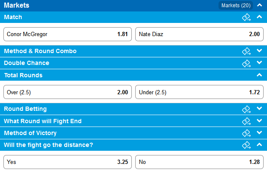The width and height of the screenshot is (267, 172).
Task: Open the Markets (20) counter badge
Action: (x=236, y=6)
